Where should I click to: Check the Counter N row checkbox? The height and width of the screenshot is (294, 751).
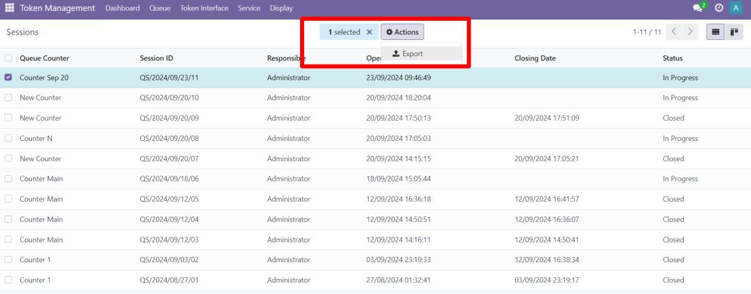[9, 139]
